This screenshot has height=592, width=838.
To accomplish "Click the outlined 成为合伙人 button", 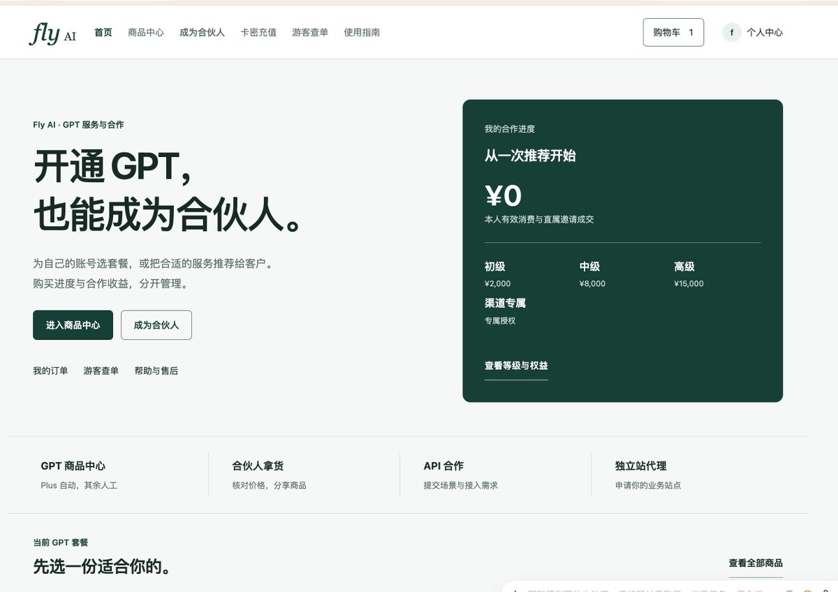I will 156,325.
